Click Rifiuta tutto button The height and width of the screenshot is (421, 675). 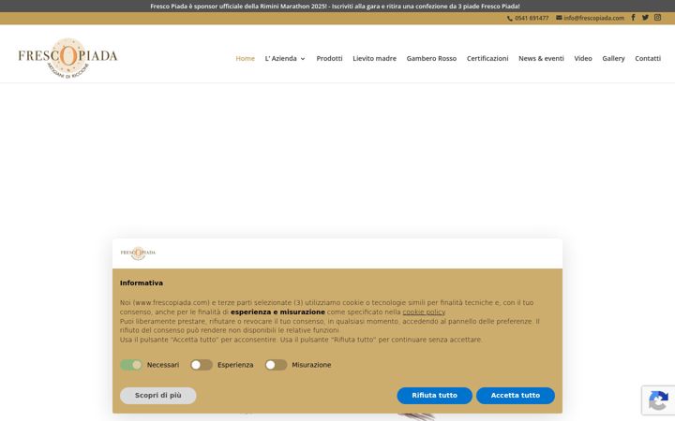pyautogui.click(x=434, y=396)
